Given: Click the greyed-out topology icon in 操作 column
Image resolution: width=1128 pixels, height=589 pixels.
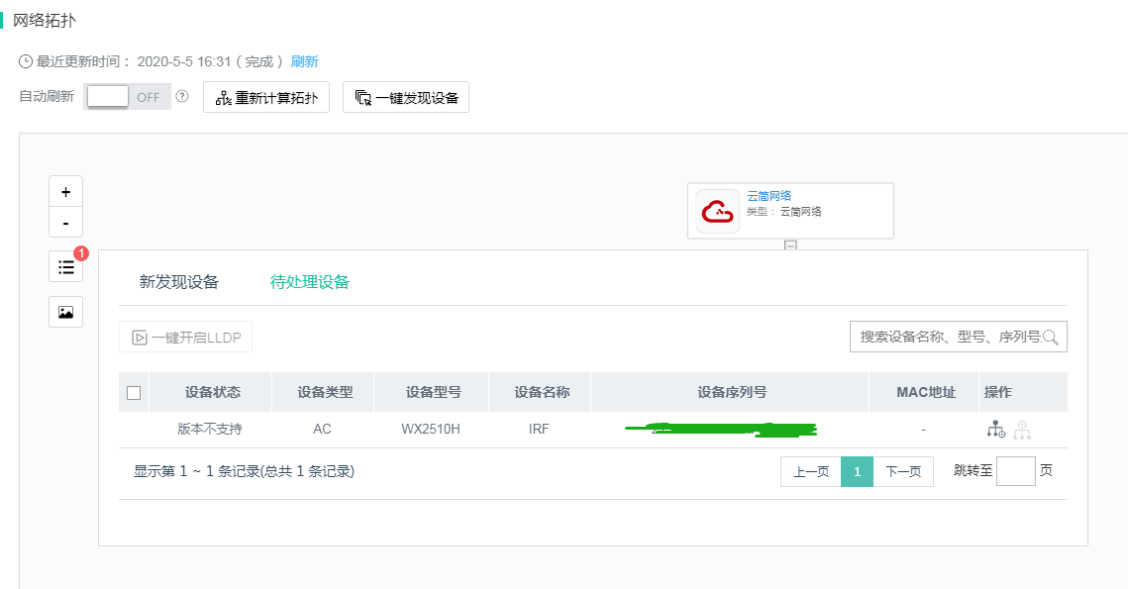Looking at the screenshot, I should click(x=1022, y=430).
